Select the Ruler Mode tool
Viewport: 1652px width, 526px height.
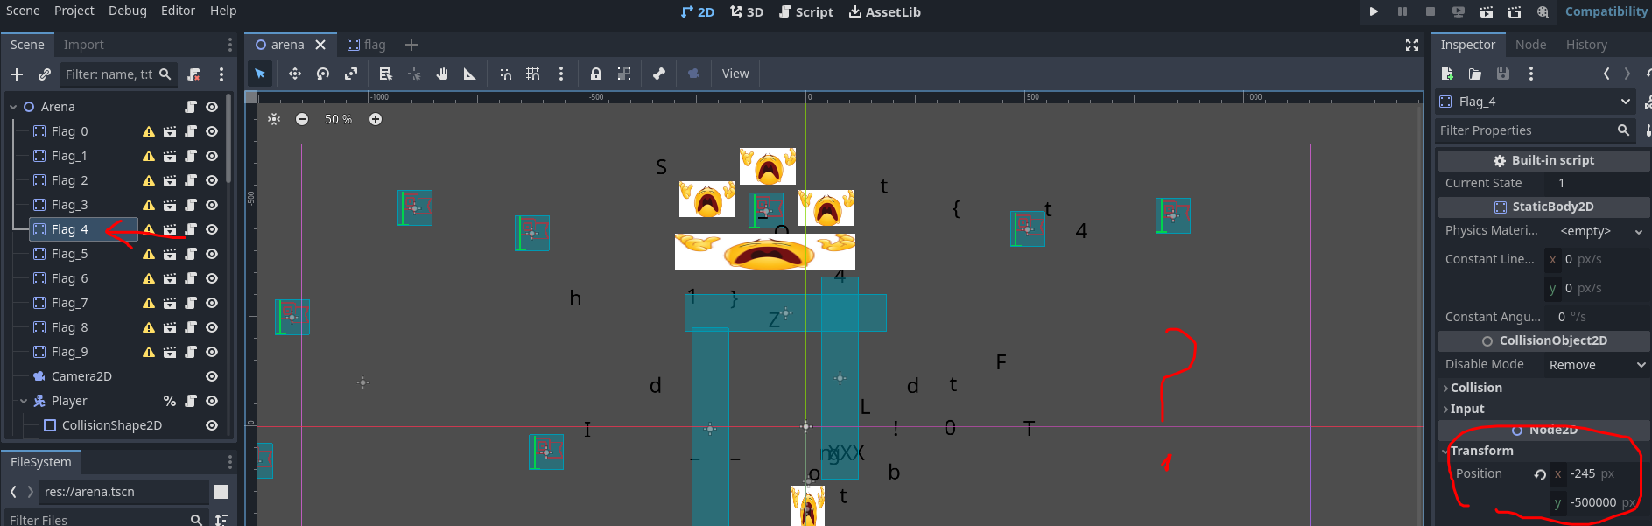click(470, 74)
